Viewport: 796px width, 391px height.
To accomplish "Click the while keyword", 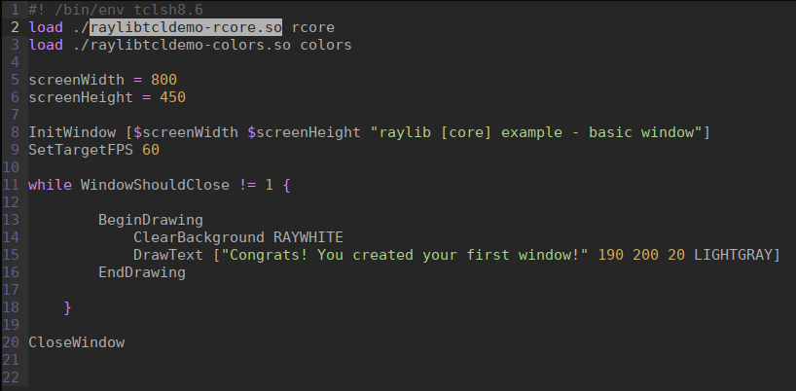I will (x=50, y=185).
